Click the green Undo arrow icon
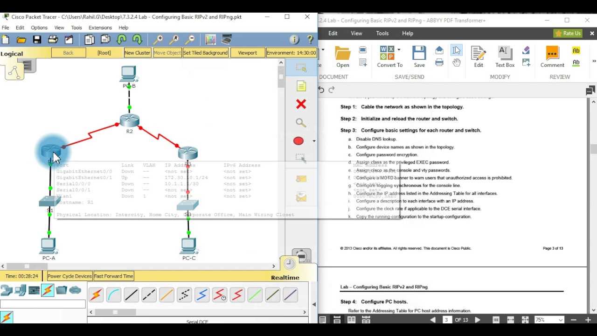 pyautogui.click(x=122, y=40)
